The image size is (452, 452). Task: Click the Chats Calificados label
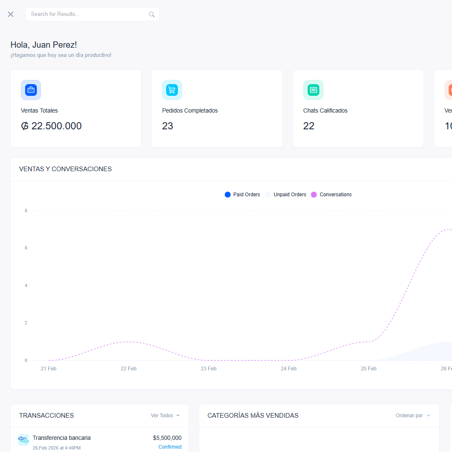[325, 110]
